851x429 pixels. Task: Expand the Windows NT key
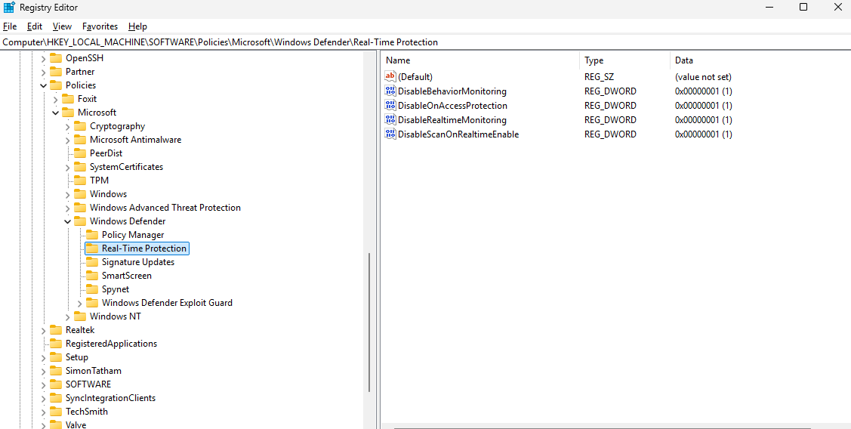pos(68,316)
